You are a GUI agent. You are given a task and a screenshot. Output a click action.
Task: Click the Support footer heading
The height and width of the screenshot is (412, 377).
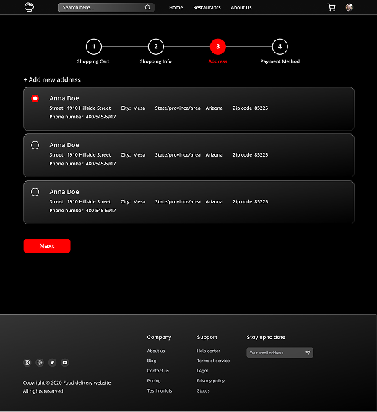coord(207,337)
